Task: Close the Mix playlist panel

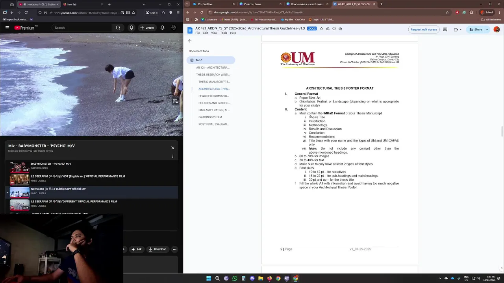Action: click(x=172, y=148)
